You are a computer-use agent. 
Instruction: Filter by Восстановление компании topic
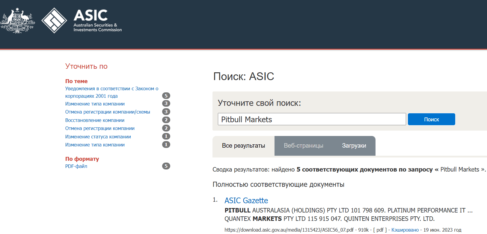point(95,120)
